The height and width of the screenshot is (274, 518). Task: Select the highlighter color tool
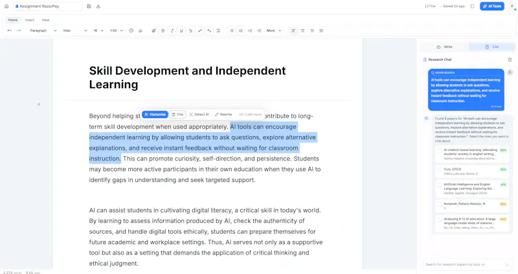(141, 30)
